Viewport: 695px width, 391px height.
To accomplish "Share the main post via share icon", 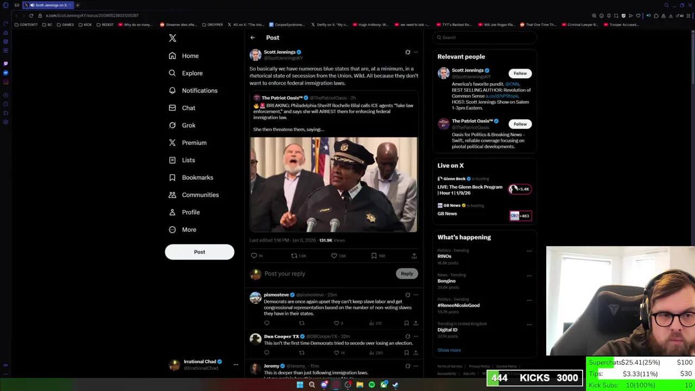I will coord(414,256).
